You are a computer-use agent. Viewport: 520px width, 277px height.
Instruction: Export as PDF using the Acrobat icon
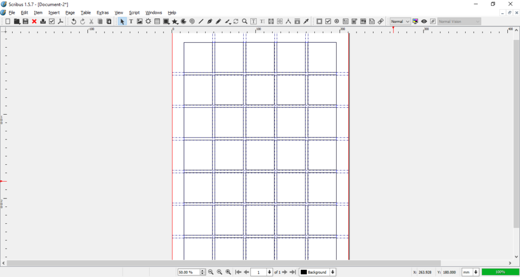[x=60, y=21]
